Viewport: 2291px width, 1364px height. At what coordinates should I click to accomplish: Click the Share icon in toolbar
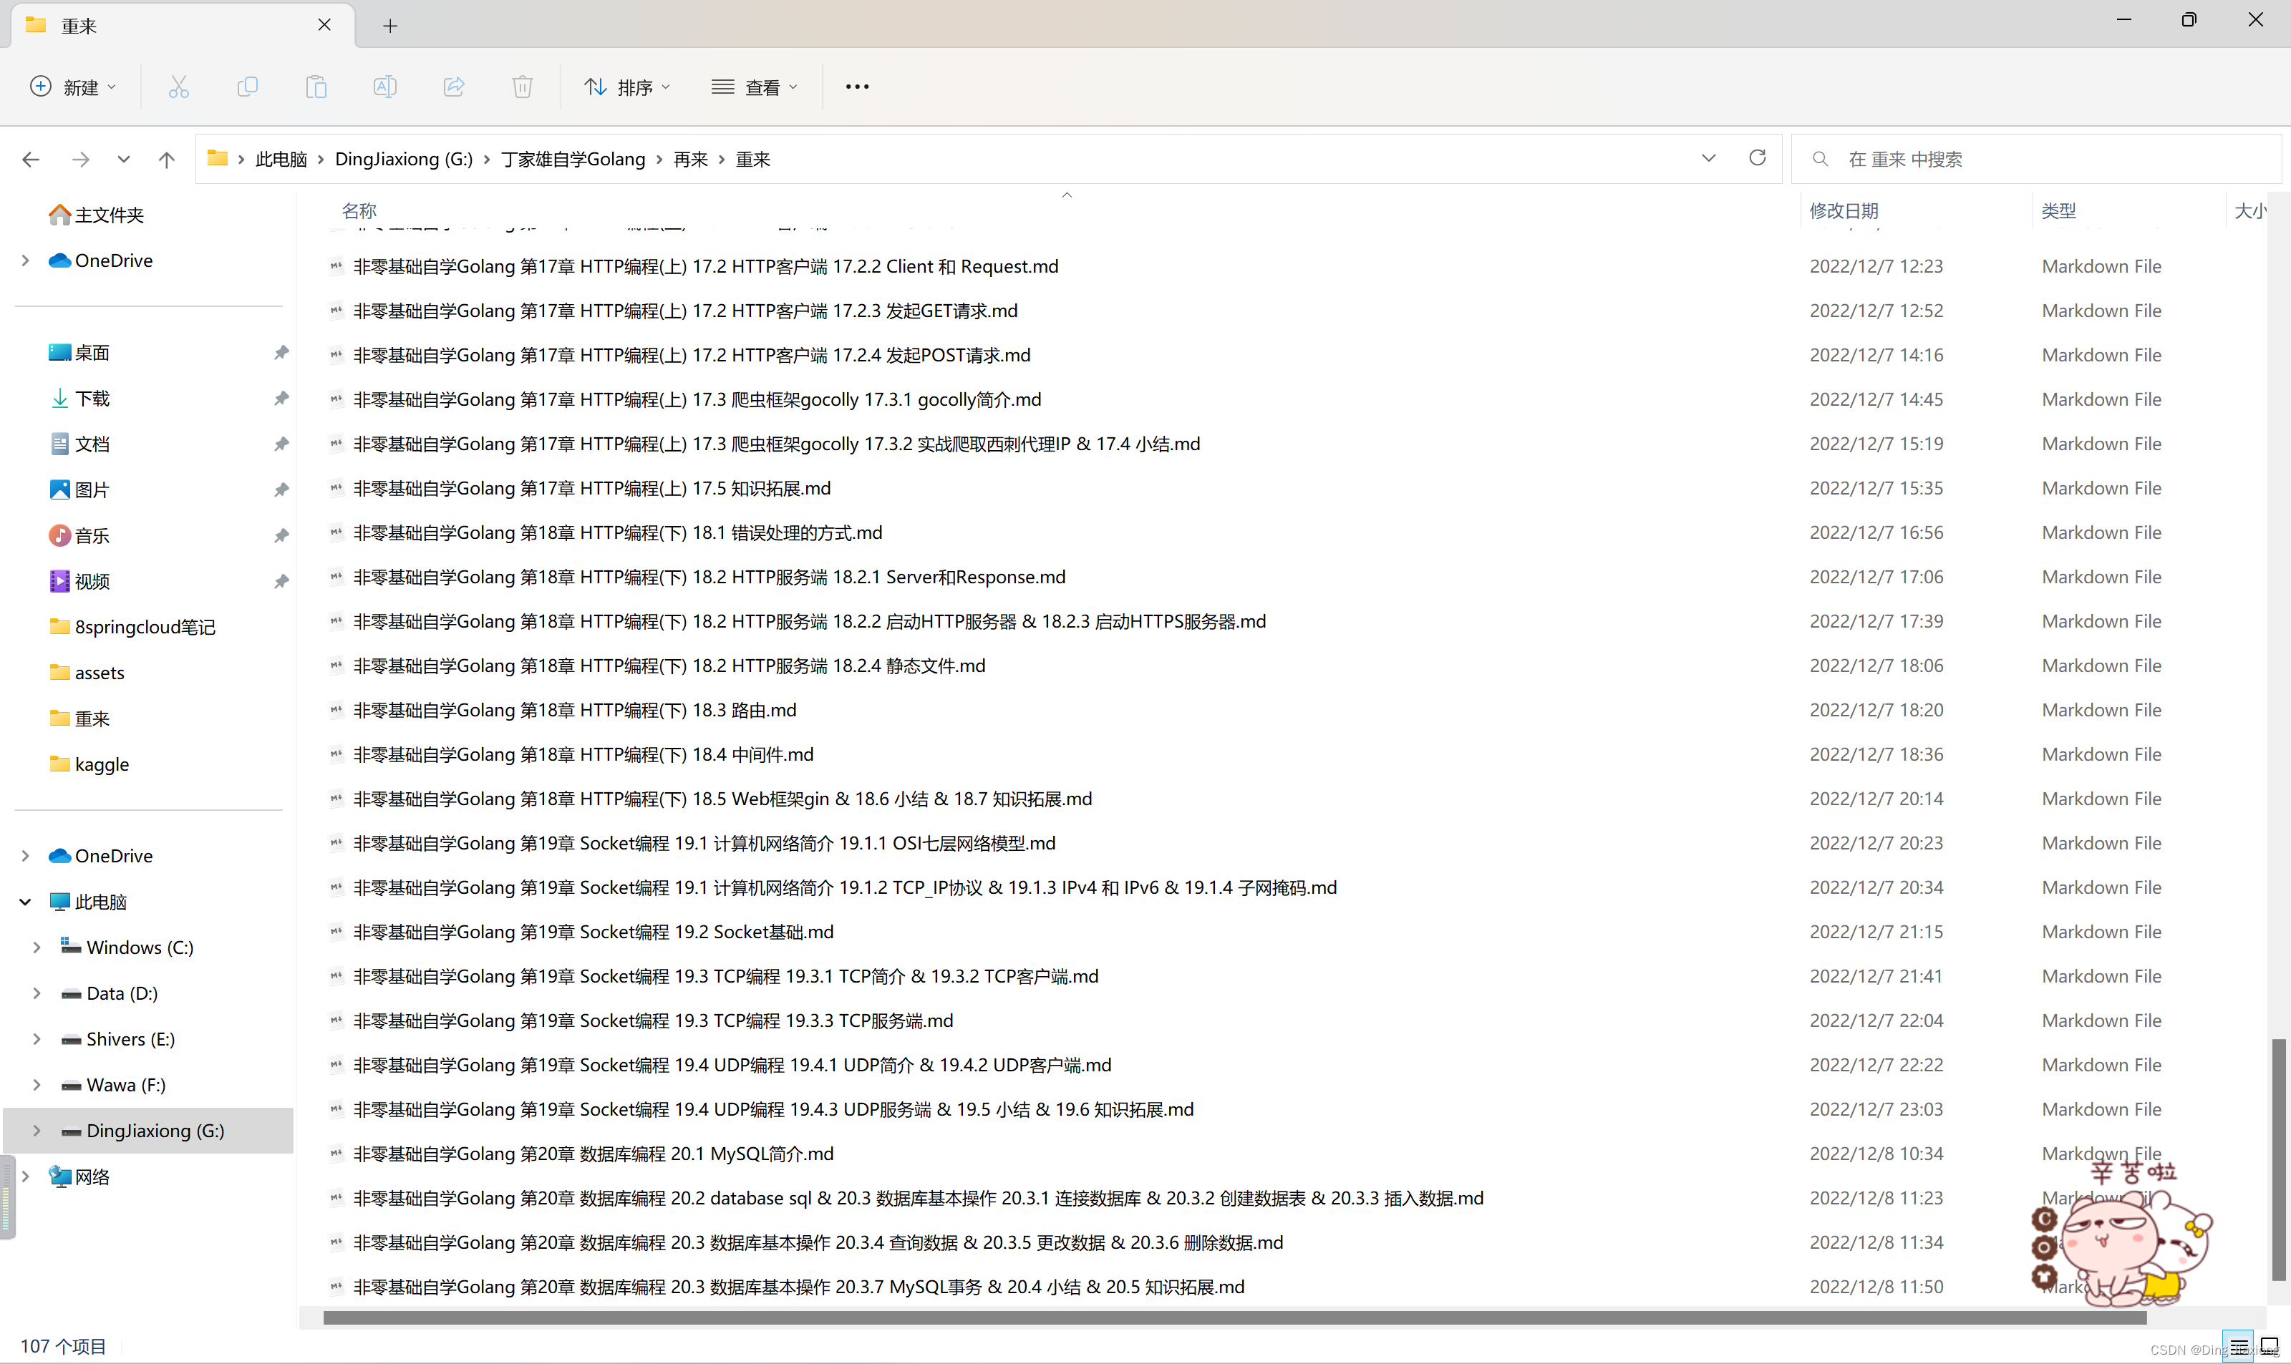(x=454, y=87)
